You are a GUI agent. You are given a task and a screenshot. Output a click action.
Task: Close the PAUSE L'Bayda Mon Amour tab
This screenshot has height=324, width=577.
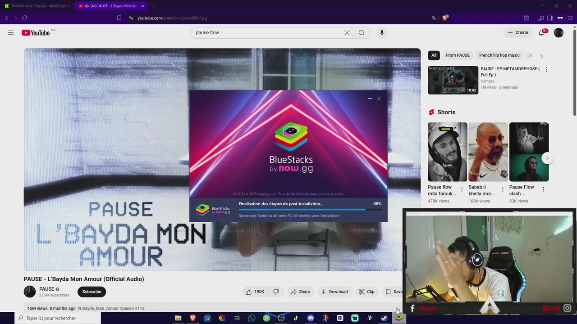[x=142, y=6]
